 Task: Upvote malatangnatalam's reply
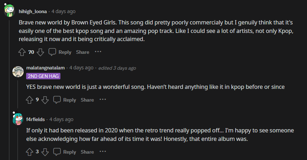[x=30, y=100]
